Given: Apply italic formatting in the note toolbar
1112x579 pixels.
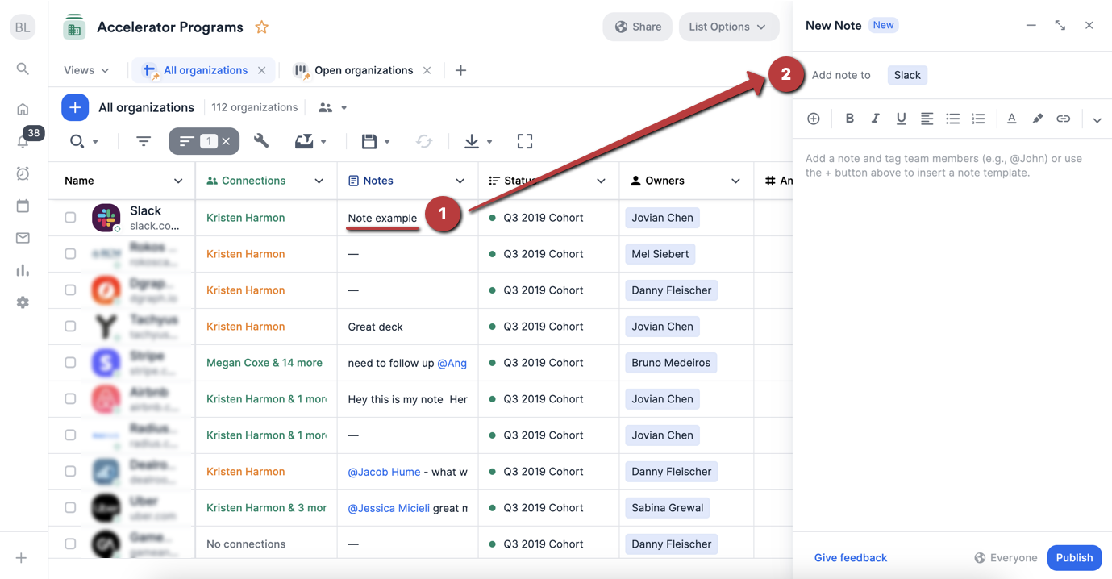Looking at the screenshot, I should pos(875,118).
